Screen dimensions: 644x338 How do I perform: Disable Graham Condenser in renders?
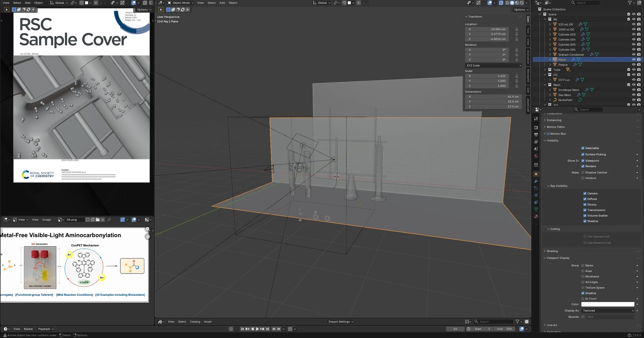click(x=639, y=54)
